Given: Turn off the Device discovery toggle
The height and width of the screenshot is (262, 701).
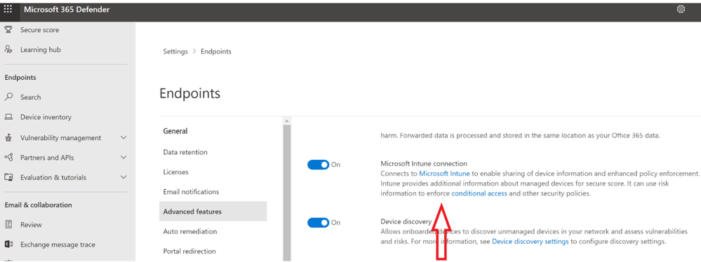Looking at the screenshot, I should tap(319, 222).
